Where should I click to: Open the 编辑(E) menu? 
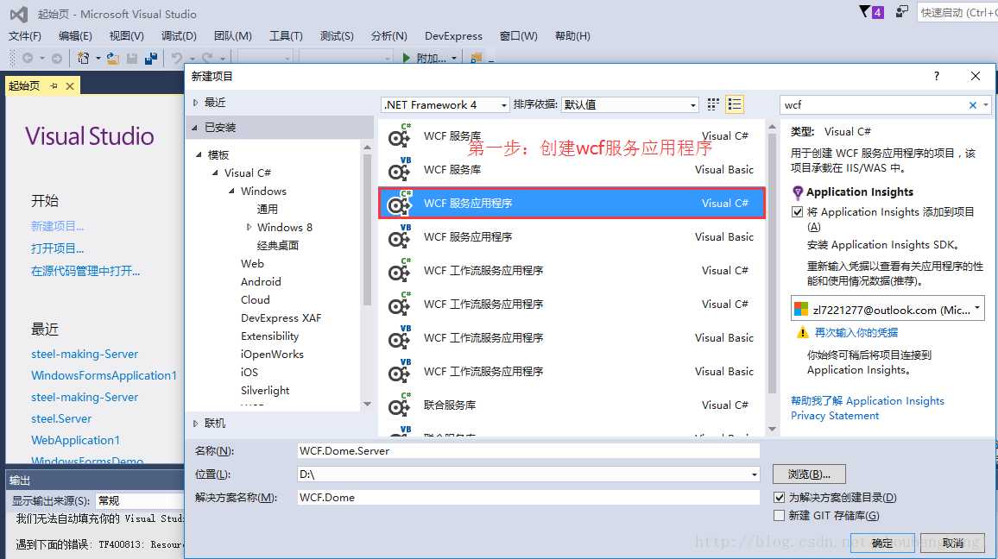pyautogui.click(x=75, y=36)
